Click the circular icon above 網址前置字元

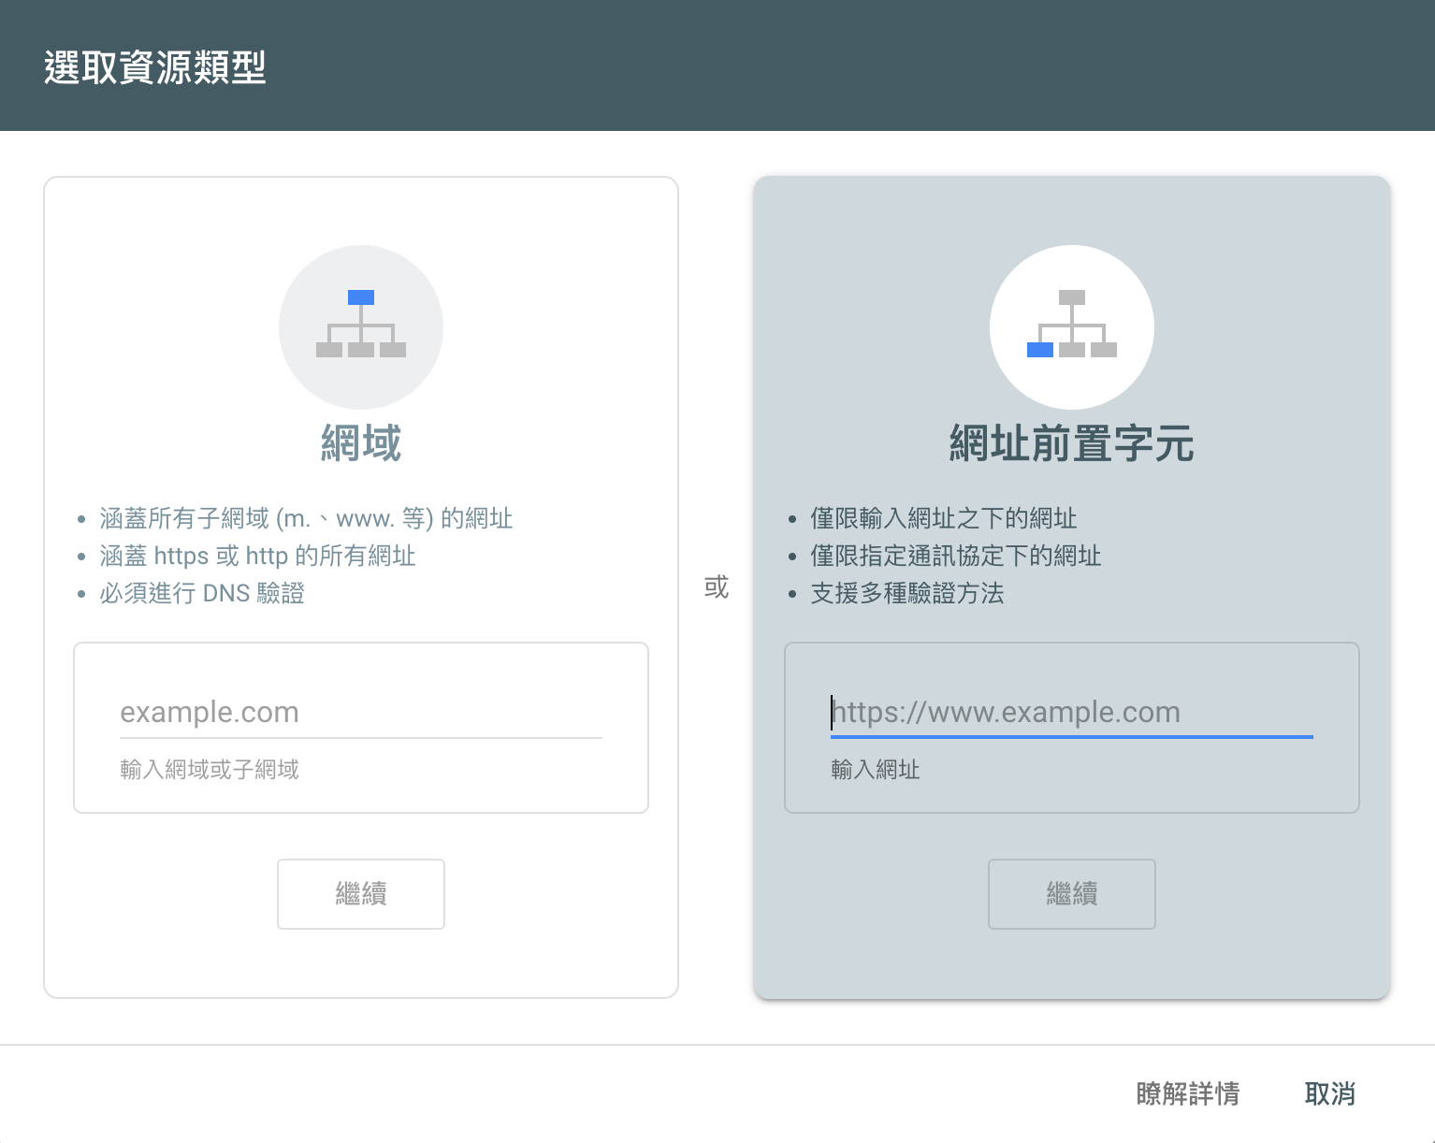click(1072, 326)
